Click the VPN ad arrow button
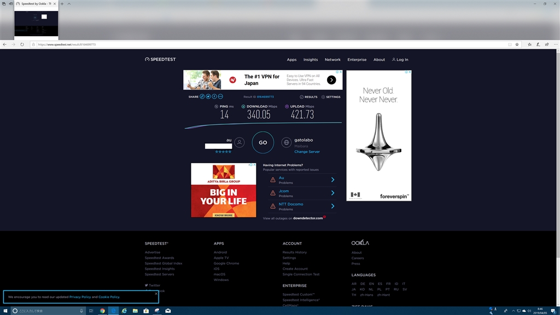This screenshot has height=315, width=560. (331, 80)
